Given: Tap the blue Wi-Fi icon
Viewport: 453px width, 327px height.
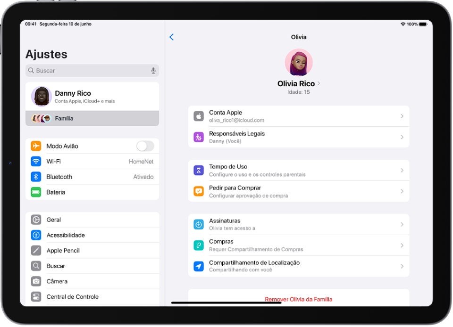Looking at the screenshot, I should (x=36, y=161).
